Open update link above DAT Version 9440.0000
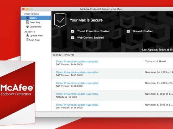 [77, 72]
